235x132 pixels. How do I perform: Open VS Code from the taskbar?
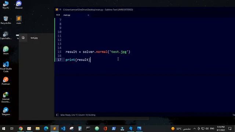point(63,129)
